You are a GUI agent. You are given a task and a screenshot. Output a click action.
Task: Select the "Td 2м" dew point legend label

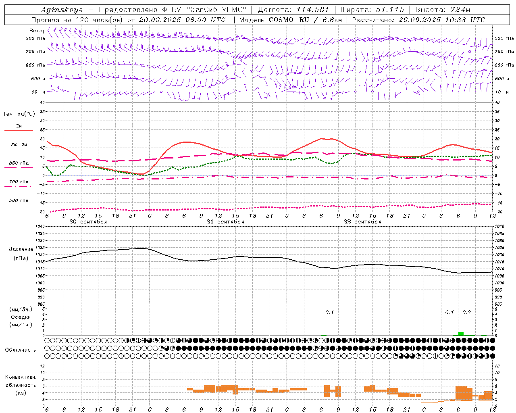click(x=19, y=144)
